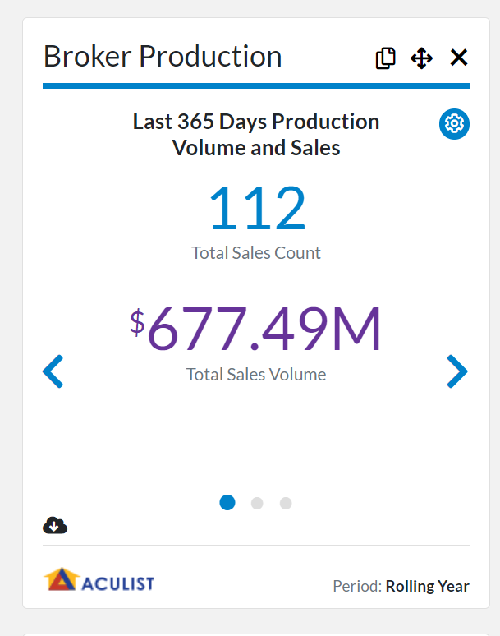The width and height of the screenshot is (500, 636).
Task: Click the Aculist logo
Action: tap(99, 579)
